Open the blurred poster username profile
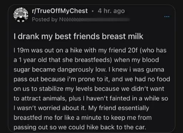The width and height of the screenshot is (183, 133). 94,19
